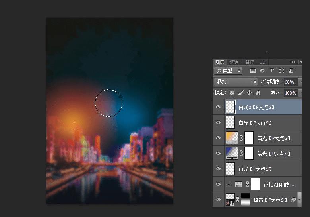Select layer name 蓝光【P大点S】
Viewport: 310px width, 217px height.
(x=274, y=153)
